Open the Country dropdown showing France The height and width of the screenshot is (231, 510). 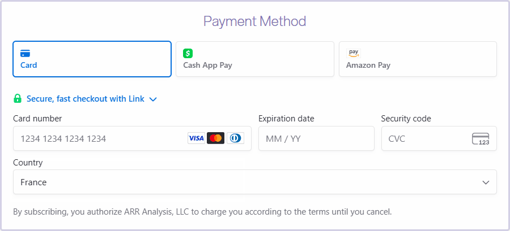point(254,182)
